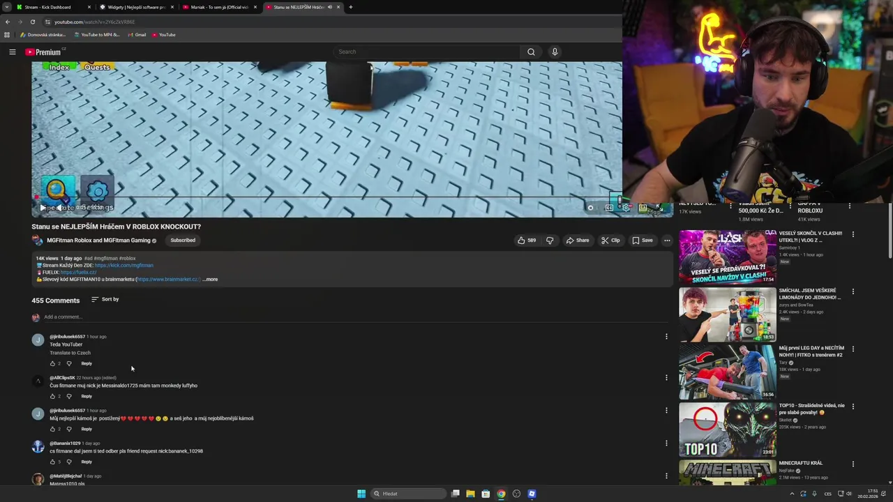Open menu for TOP10 Strašidelné videá

(x=853, y=406)
